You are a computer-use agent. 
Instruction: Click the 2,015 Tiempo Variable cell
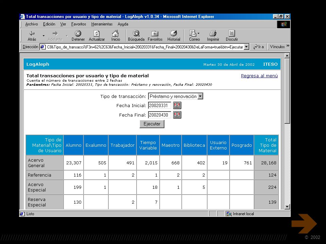tap(148, 163)
